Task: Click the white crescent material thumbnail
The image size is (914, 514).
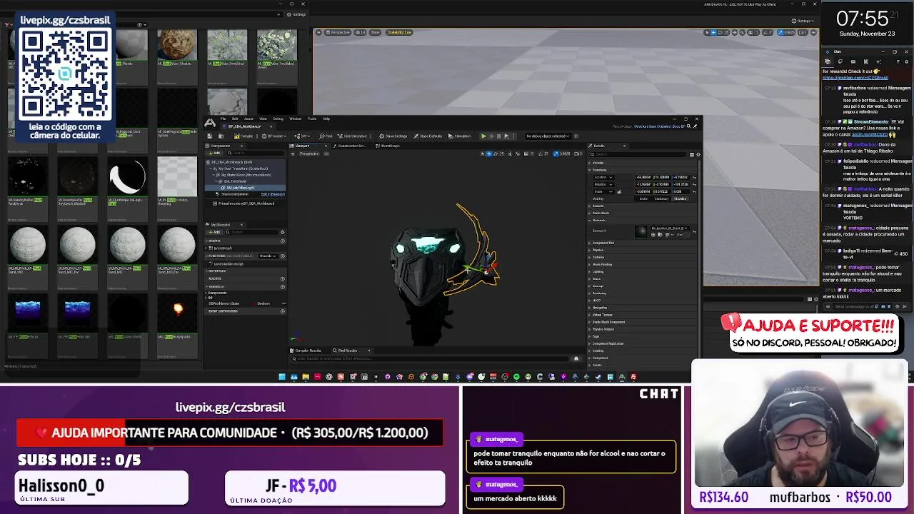Action: pyautogui.click(x=127, y=176)
